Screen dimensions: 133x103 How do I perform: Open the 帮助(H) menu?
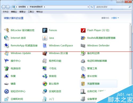click(x=40, y=12)
